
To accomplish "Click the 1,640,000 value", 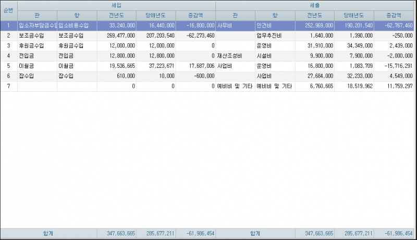I will pos(322,35).
